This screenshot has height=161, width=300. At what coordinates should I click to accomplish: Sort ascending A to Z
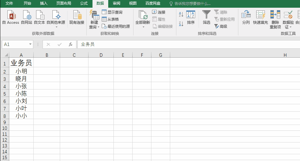point(181,14)
